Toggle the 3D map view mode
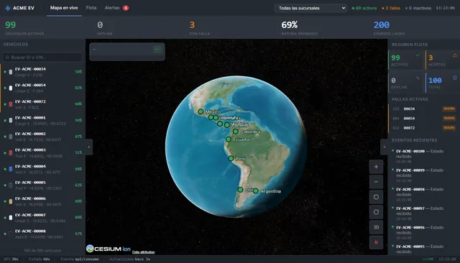Viewport: 460px width, 263px height. pyautogui.click(x=376, y=227)
